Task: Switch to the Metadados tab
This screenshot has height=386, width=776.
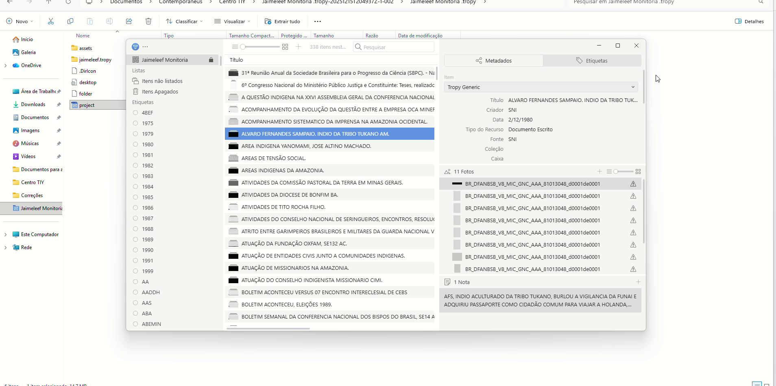Action: [x=493, y=61]
